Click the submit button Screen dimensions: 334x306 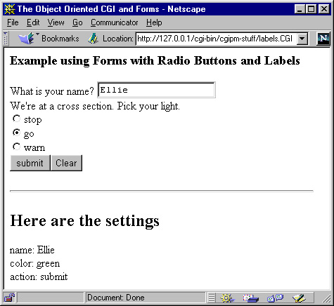(30, 163)
